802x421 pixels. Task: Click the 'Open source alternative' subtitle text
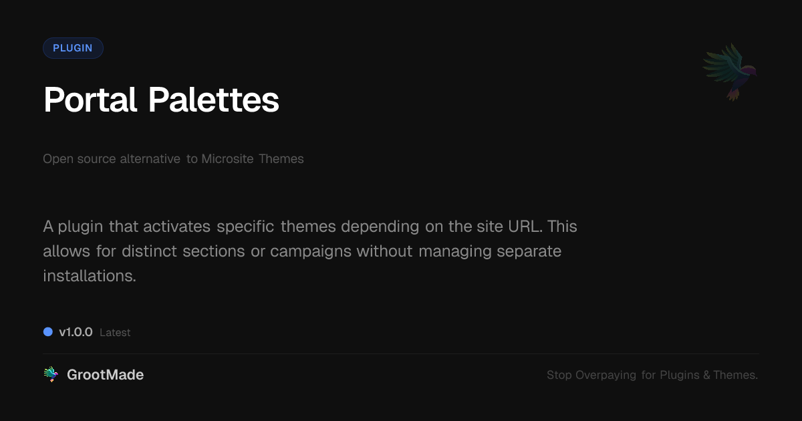(112, 159)
